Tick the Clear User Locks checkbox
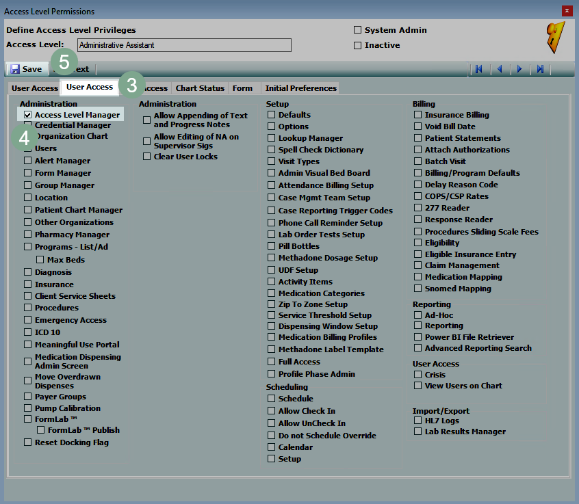 147,157
